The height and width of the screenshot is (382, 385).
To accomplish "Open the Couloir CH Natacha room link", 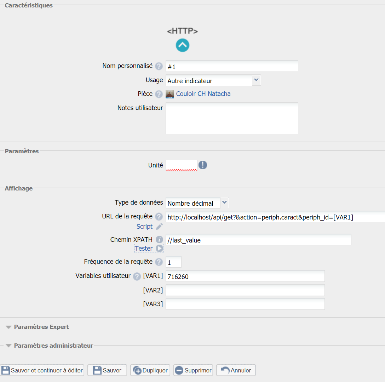I will tap(203, 94).
